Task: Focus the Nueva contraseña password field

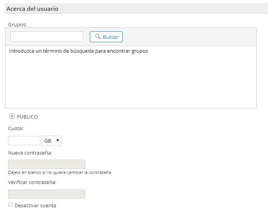Action: 46,164
